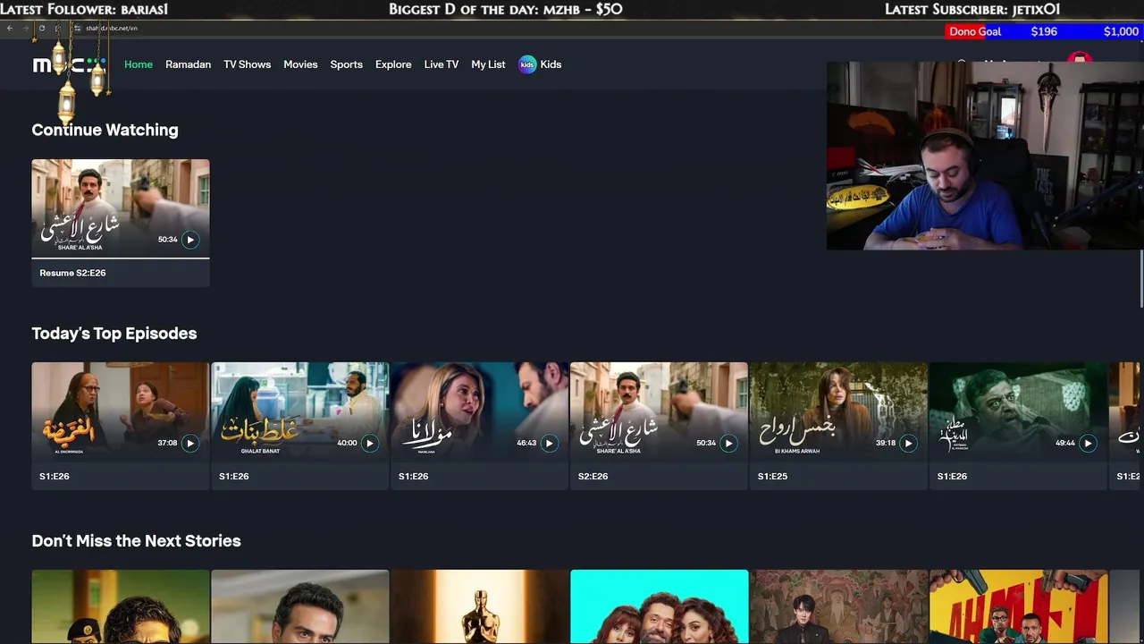Open Continue Watching Share' Al A'sha thumbnail

121,208
